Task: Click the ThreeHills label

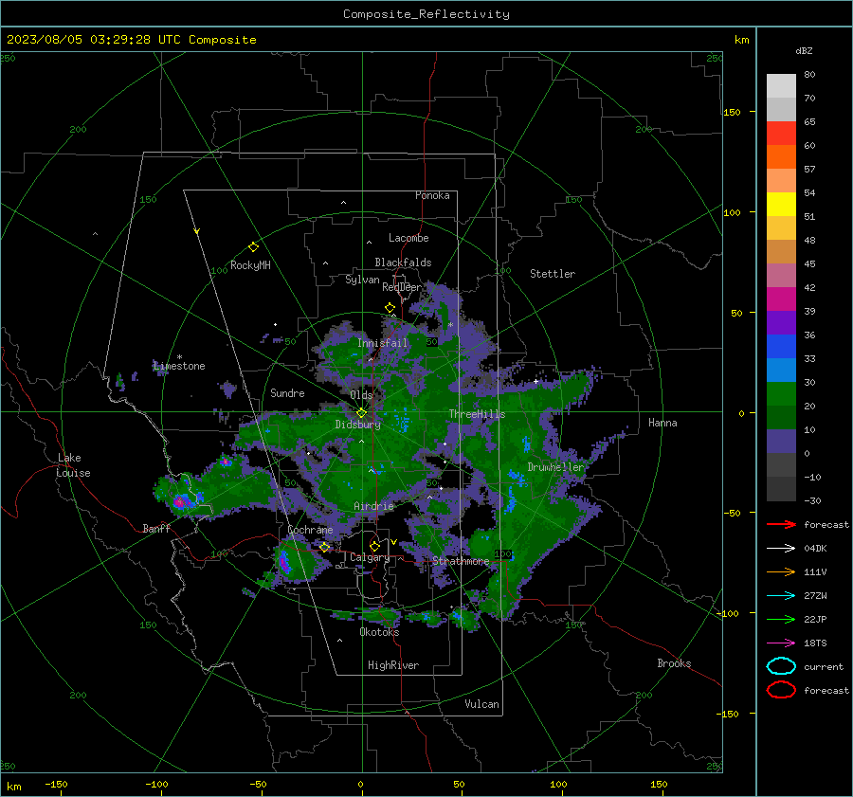Action: 477,414
